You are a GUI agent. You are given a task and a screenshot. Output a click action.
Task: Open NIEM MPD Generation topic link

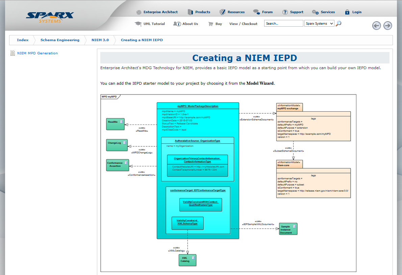click(37, 53)
